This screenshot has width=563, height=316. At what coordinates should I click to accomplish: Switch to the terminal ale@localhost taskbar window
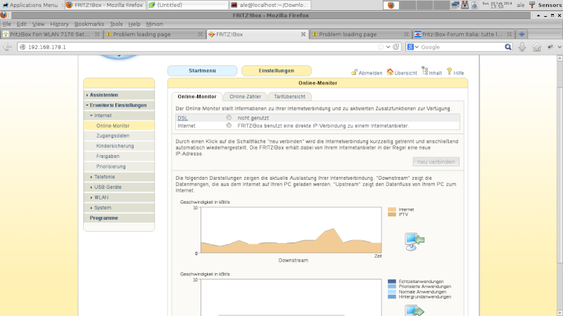(270, 5)
